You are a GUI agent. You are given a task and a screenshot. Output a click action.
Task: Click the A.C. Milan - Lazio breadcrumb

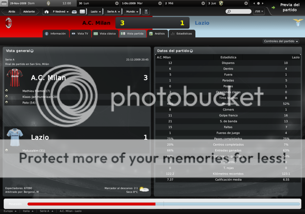tap(70, 211)
